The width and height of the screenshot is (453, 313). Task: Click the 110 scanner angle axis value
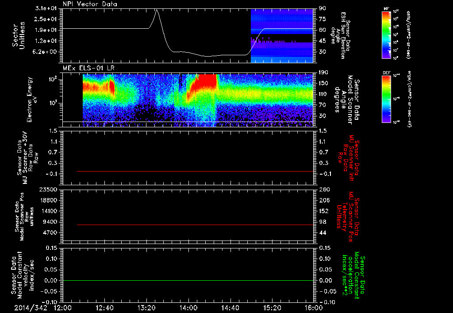point(324,94)
